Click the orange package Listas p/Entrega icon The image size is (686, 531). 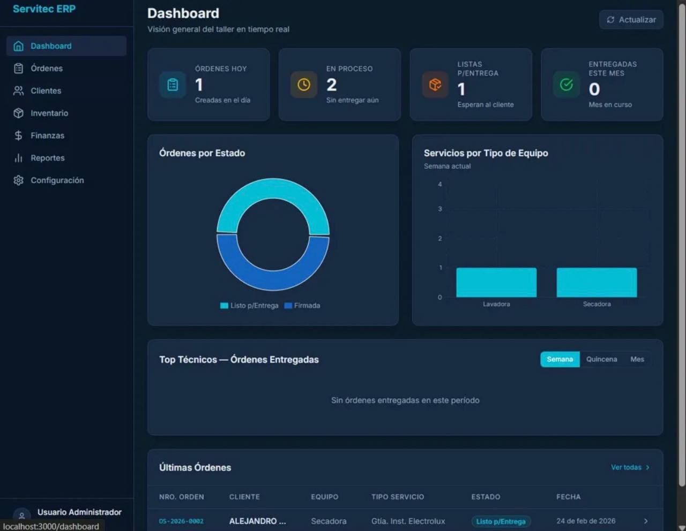pyautogui.click(x=435, y=85)
